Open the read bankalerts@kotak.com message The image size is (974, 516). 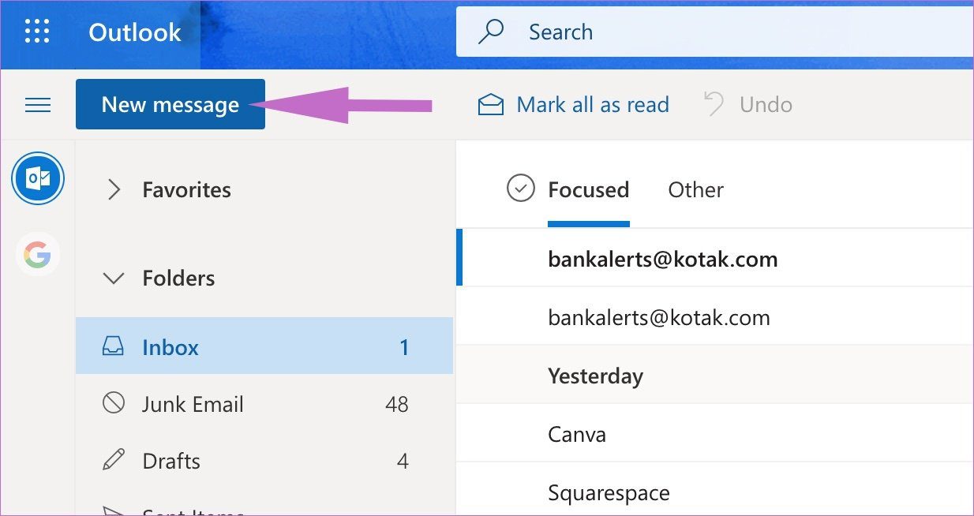coord(715,316)
